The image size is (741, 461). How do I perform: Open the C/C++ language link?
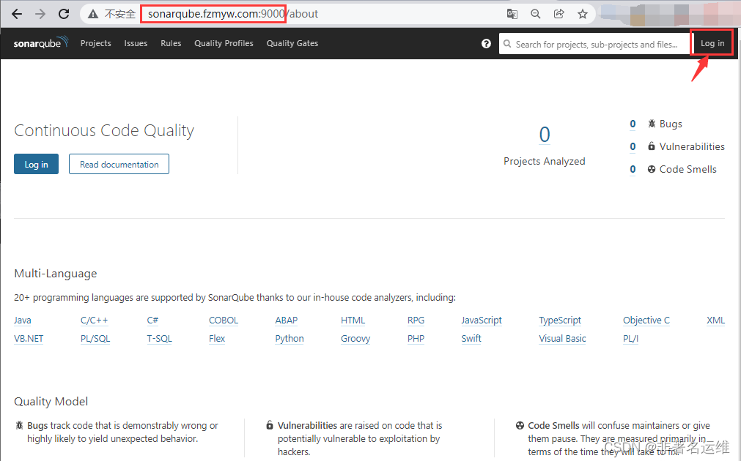click(94, 320)
